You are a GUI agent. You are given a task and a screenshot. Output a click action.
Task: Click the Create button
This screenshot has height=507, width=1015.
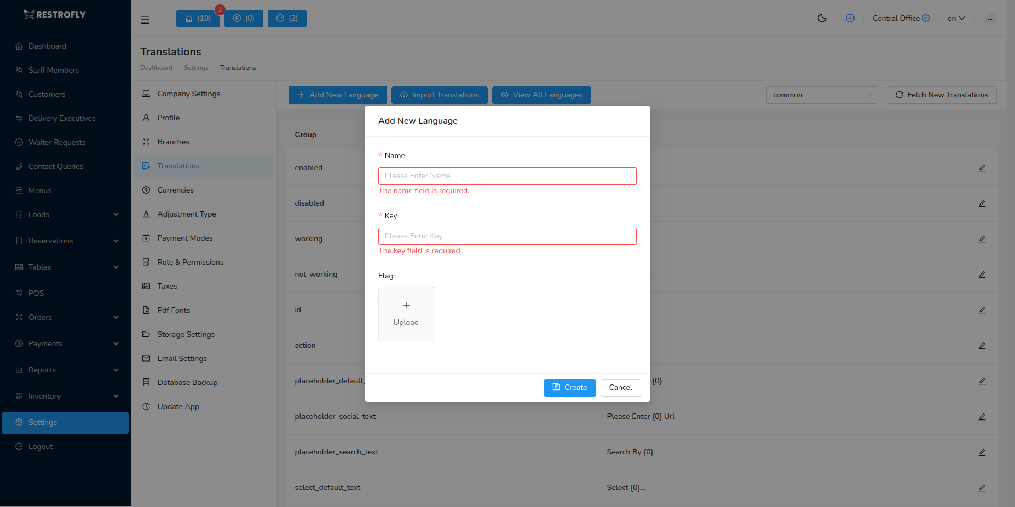569,387
